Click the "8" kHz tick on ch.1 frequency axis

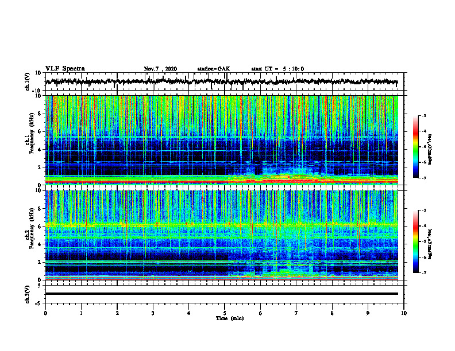(x=40, y=114)
